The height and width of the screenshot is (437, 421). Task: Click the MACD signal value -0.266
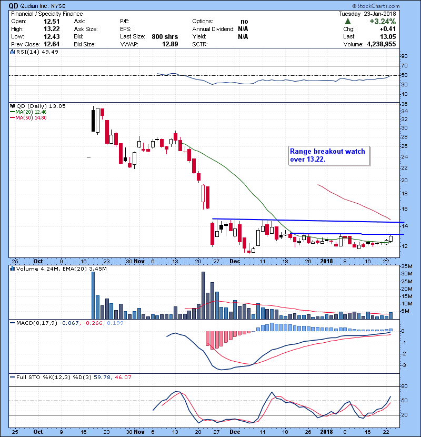coord(93,323)
